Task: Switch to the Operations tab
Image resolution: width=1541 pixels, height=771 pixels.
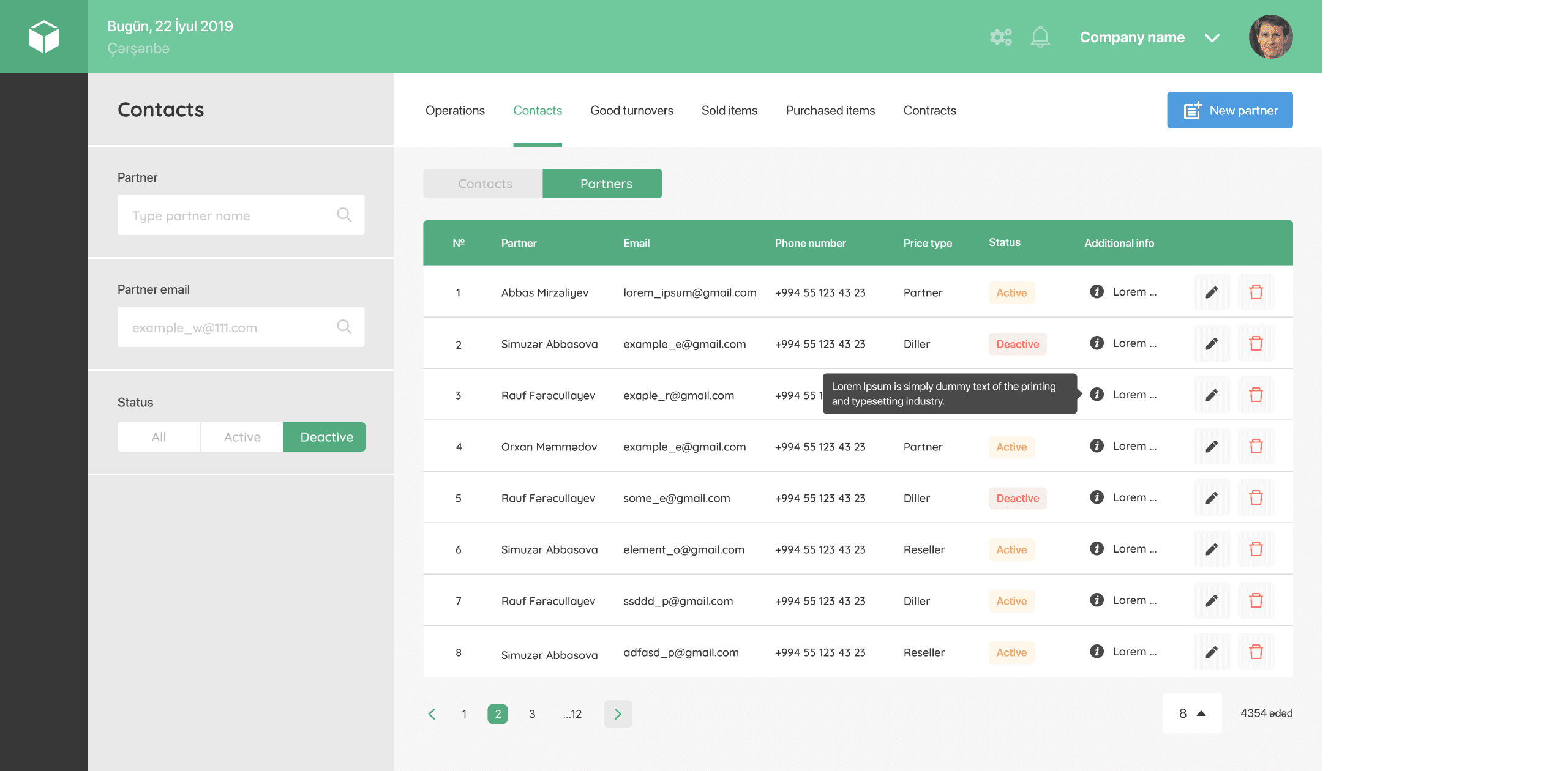Action: 456,110
